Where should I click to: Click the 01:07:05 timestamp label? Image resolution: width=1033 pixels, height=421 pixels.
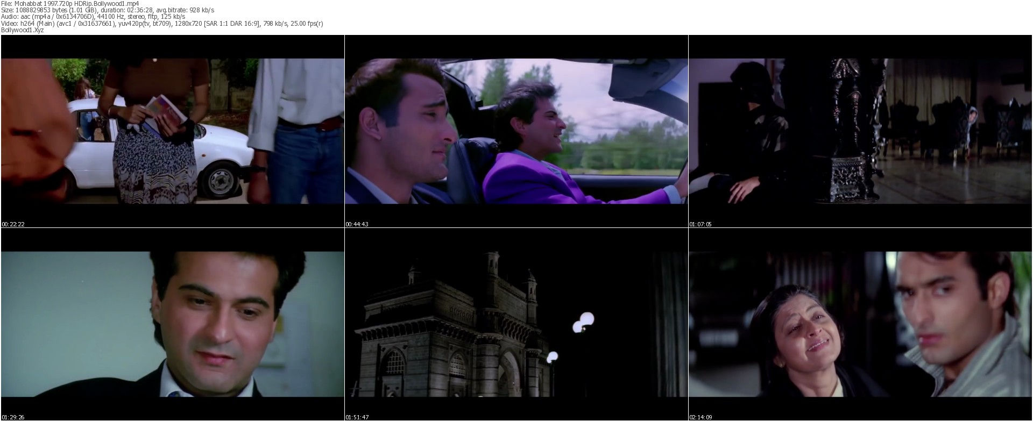(x=701, y=224)
